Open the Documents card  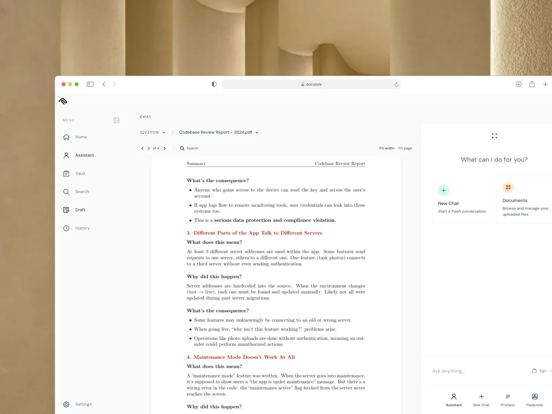[x=524, y=200]
